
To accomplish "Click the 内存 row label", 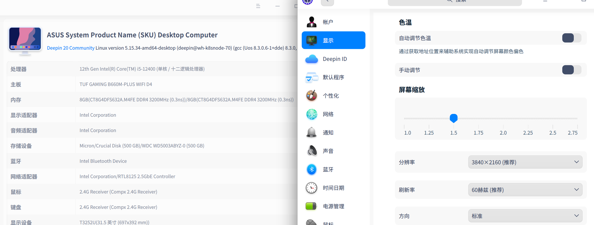I will click(16, 100).
